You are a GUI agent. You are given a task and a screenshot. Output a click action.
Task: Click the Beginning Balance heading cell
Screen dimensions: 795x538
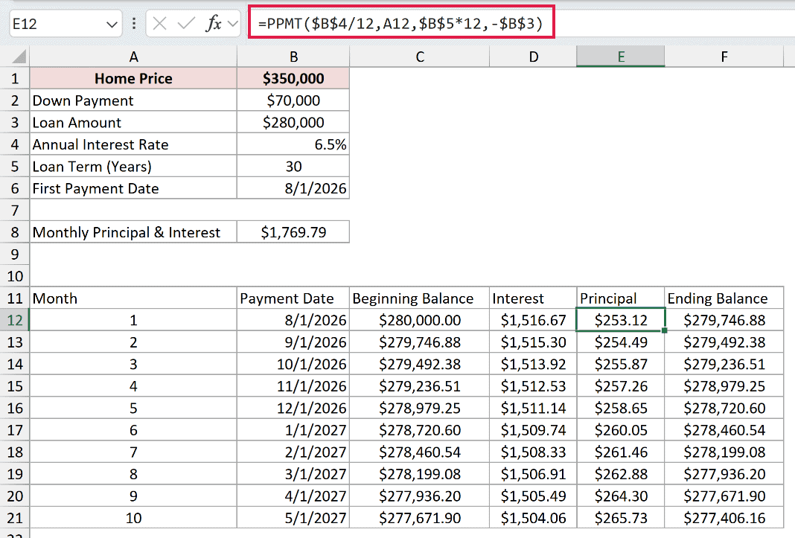(419, 298)
